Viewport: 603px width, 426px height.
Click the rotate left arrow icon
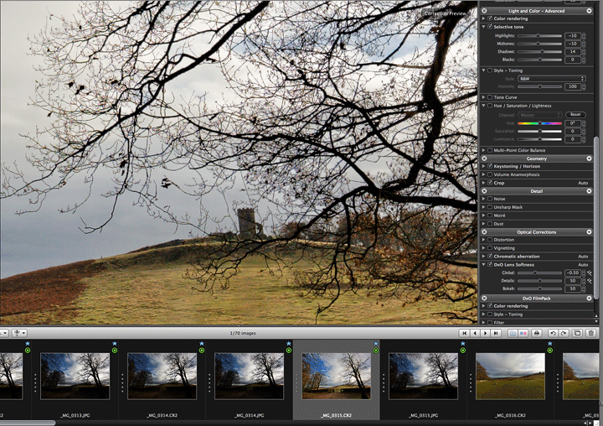point(553,333)
